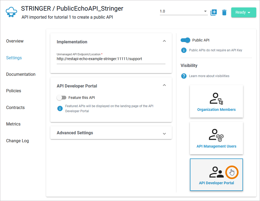Image resolution: width=260 pixels, height=201 pixels.
Task: Expand the Advanced Settings section
Action: (164, 133)
